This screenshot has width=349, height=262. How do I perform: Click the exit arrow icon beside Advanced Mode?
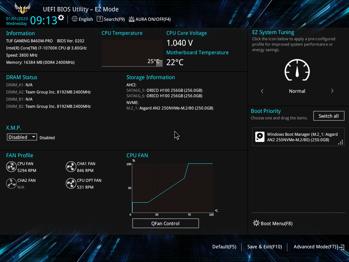pyautogui.click(x=341, y=247)
